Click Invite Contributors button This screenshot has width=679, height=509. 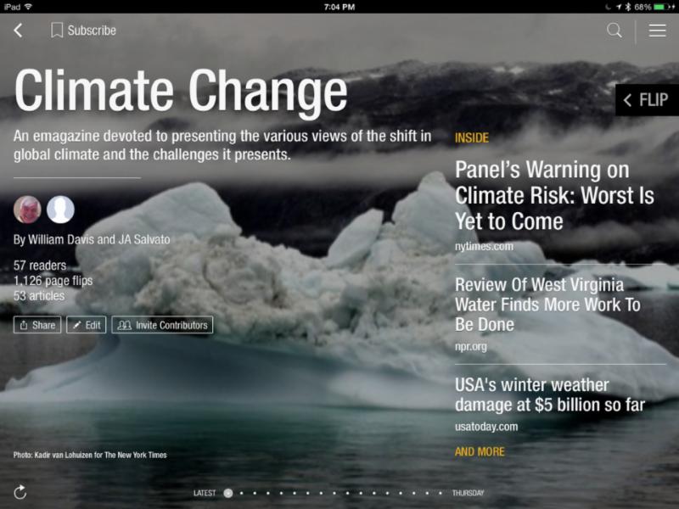coord(162,325)
